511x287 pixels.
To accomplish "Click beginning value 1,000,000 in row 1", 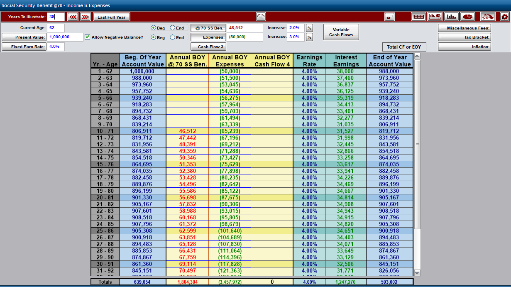I will pyautogui.click(x=142, y=71).
